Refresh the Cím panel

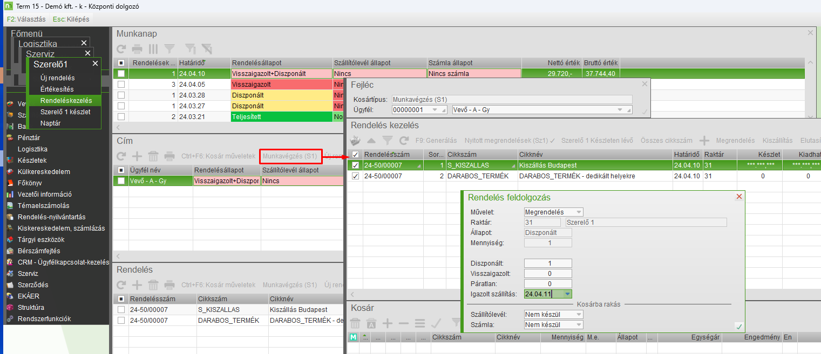[121, 156]
